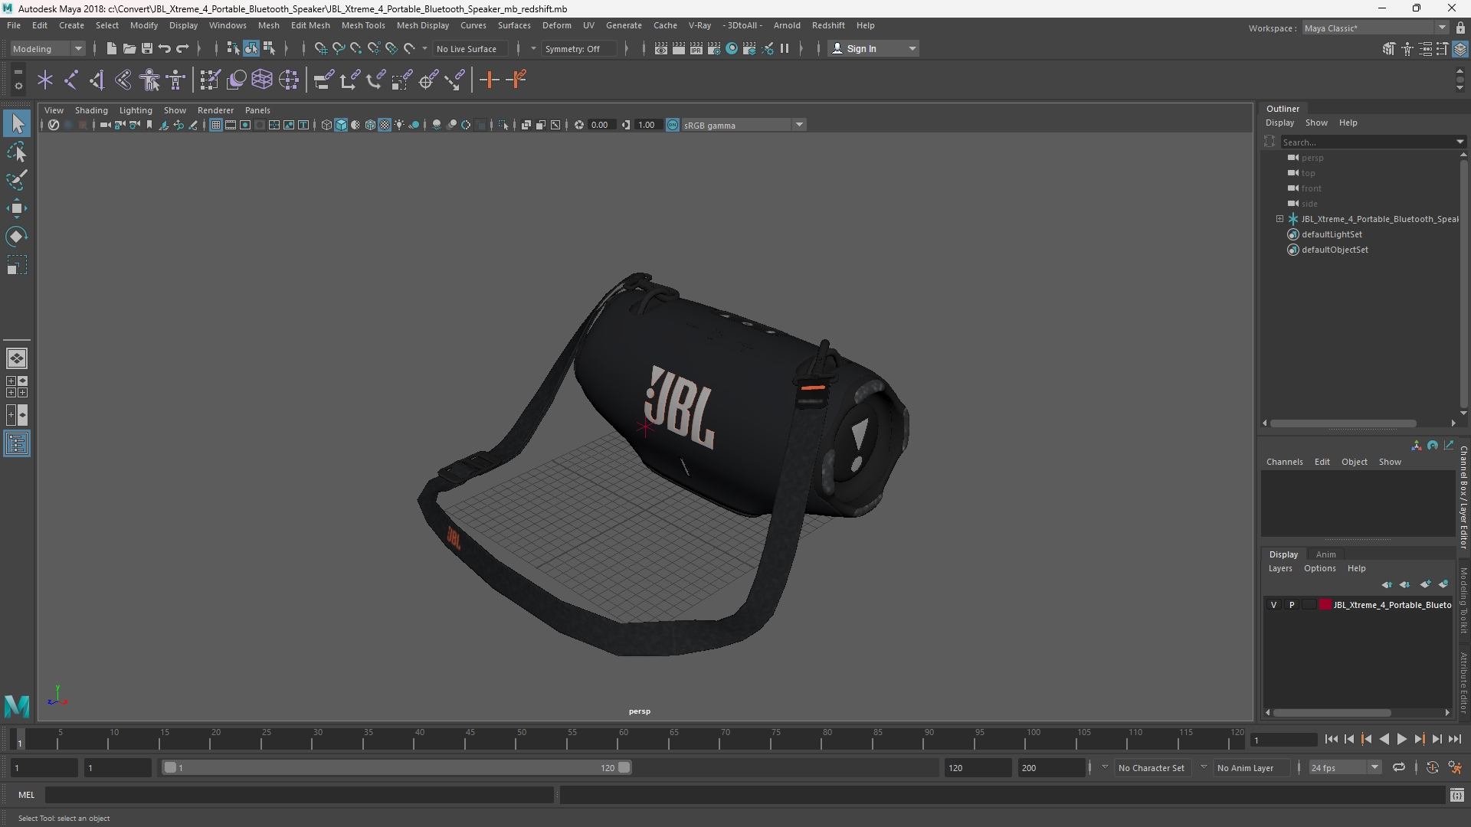Viewport: 1471px width, 827px height.
Task: Click the Outliner horizontal scrollbar
Action: tap(1343, 423)
